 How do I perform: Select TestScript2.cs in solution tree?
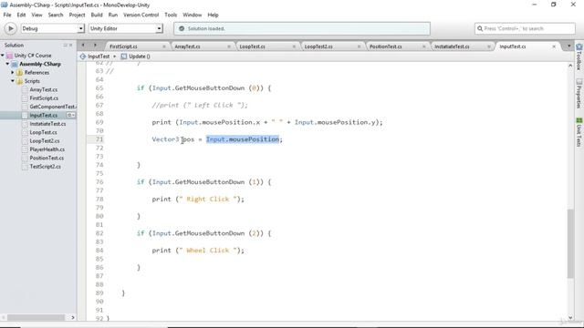[45, 167]
